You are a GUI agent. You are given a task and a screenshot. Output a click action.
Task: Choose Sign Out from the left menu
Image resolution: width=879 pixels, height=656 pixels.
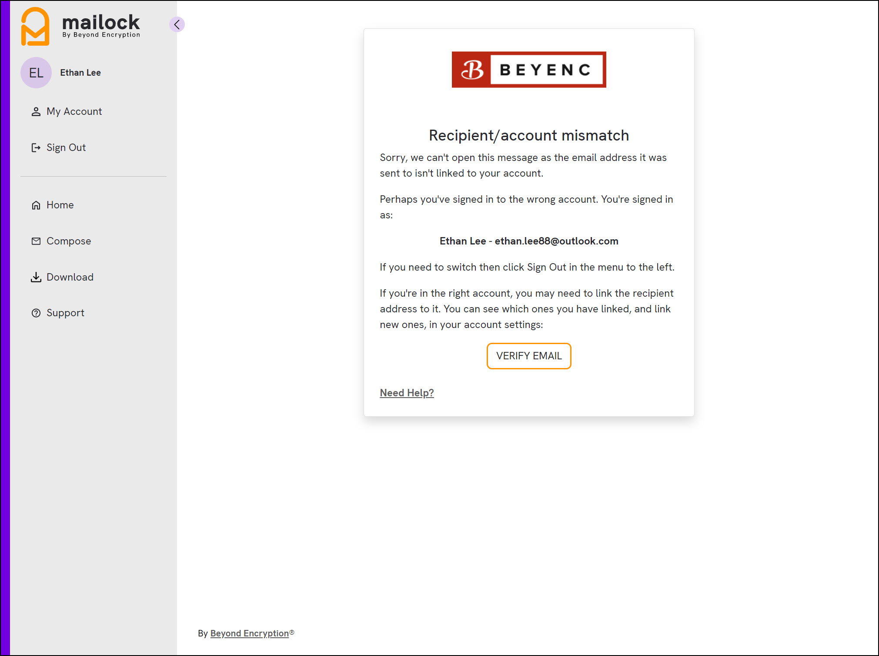tap(66, 147)
